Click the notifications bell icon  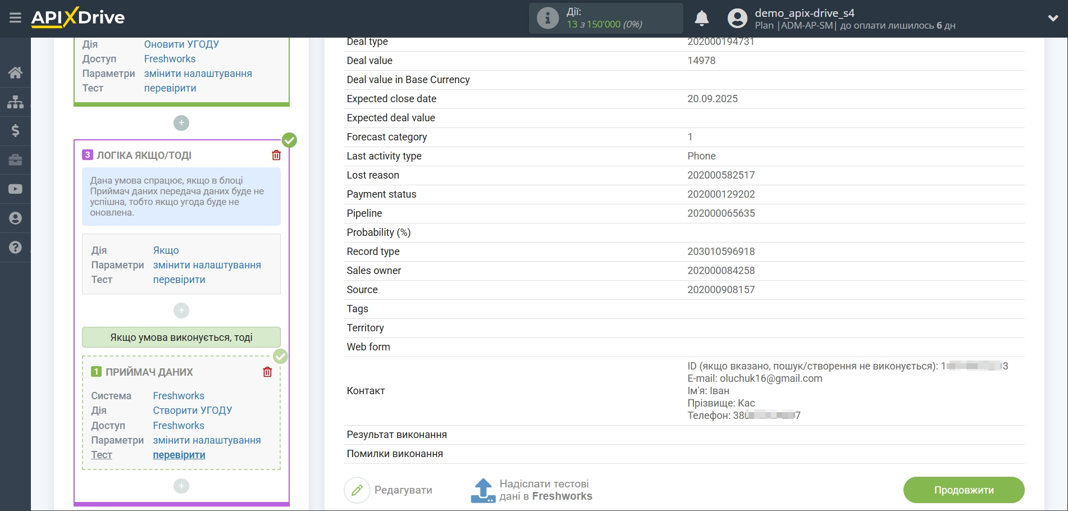click(x=701, y=19)
